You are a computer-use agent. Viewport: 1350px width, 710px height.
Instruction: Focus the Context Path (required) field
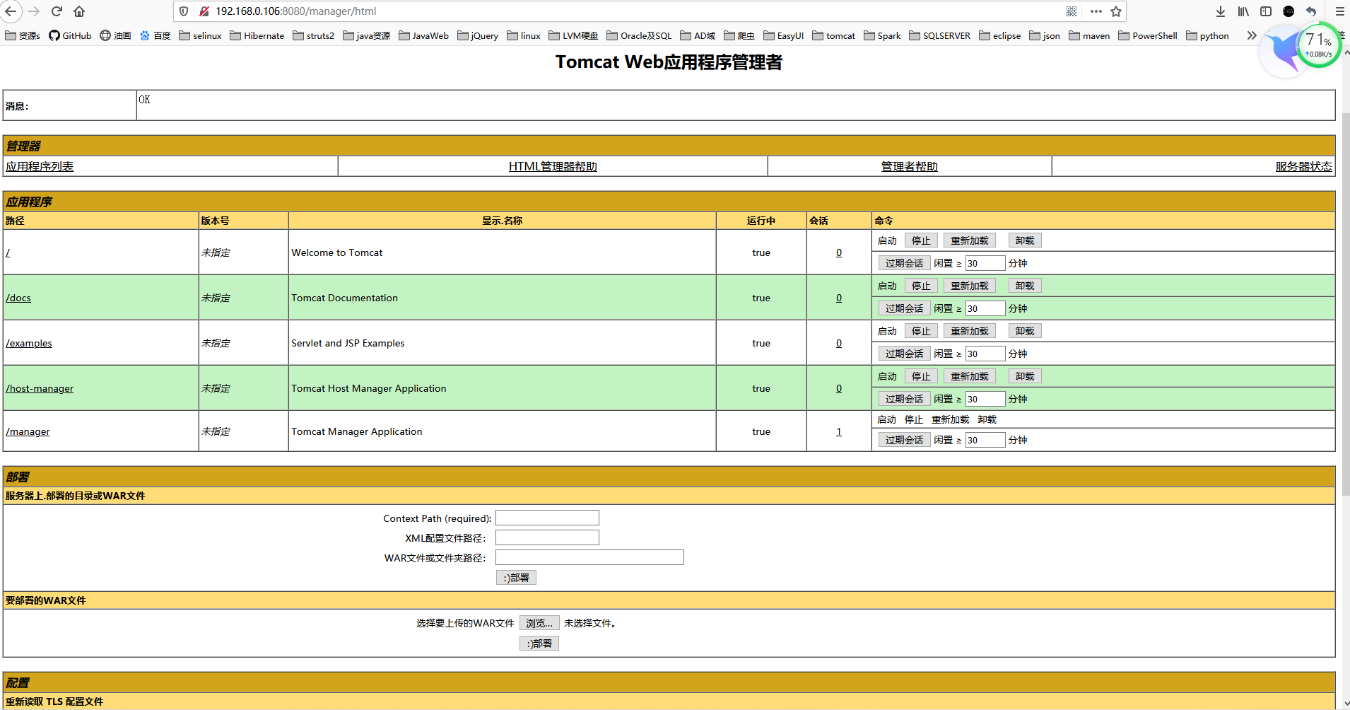(547, 518)
